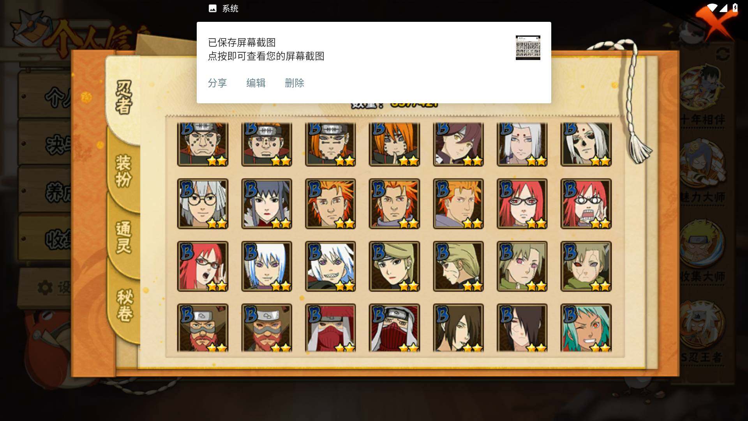Screen dimensions: 748x421
Task: Select the silver-haired ninja with round glasses
Action: [203, 203]
